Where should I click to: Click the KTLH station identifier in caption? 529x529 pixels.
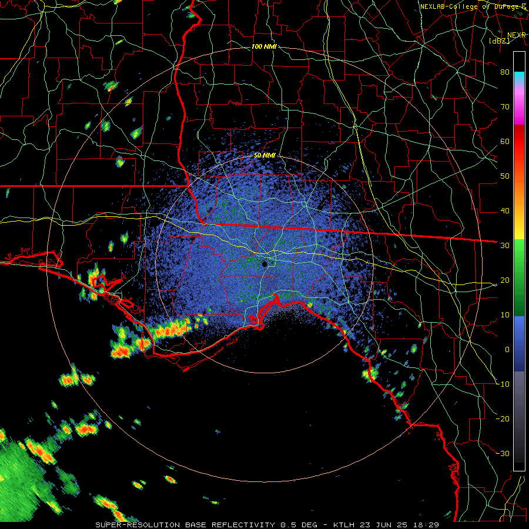[345, 525]
